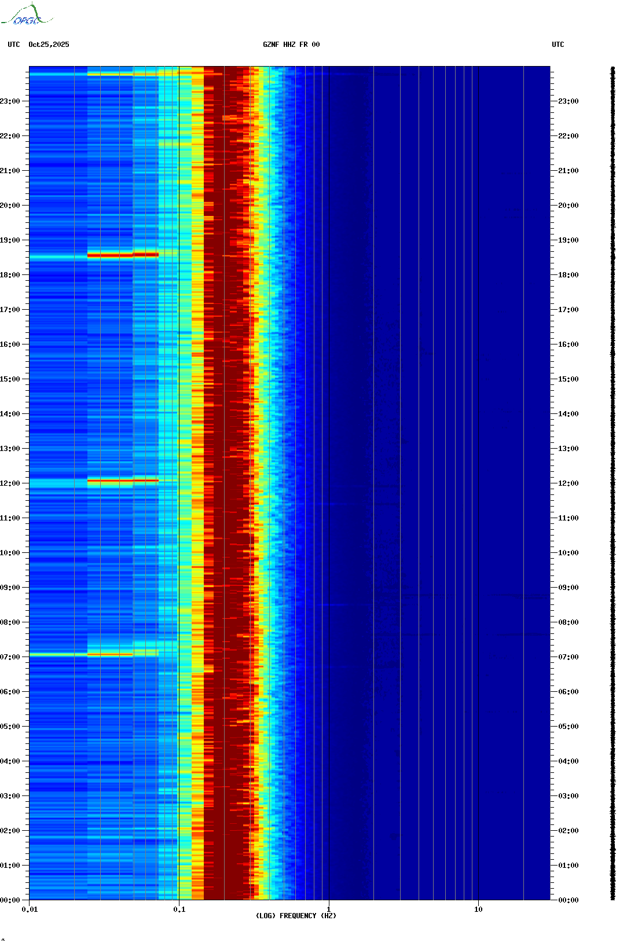Image resolution: width=638 pixels, height=946 pixels.
Task: Click the 0.01 frequency axis tick label
Action: coord(30,910)
